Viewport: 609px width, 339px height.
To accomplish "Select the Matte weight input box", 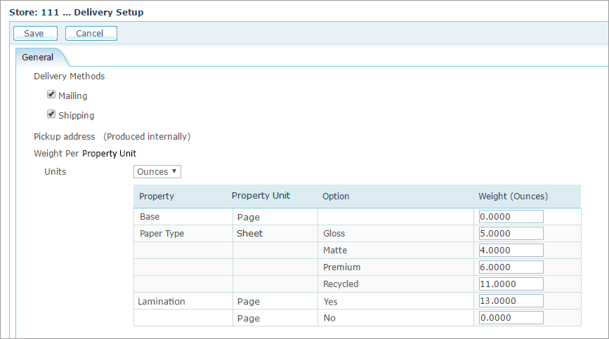I will pos(511,251).
